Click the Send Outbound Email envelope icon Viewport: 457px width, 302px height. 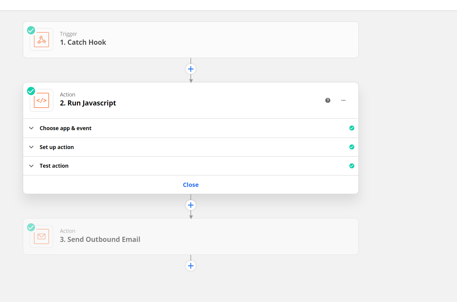click(x=41, y=237)
